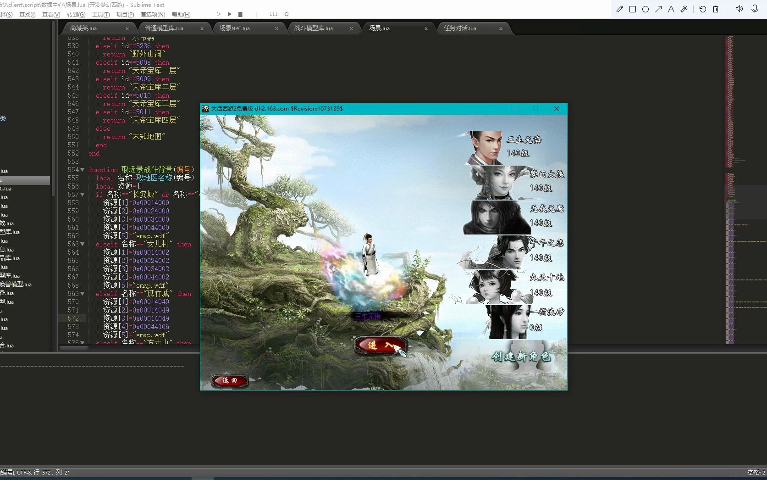Collapse the fold arrow at line 575
This screenshot has height=480, width=767.
coord(83,342)
